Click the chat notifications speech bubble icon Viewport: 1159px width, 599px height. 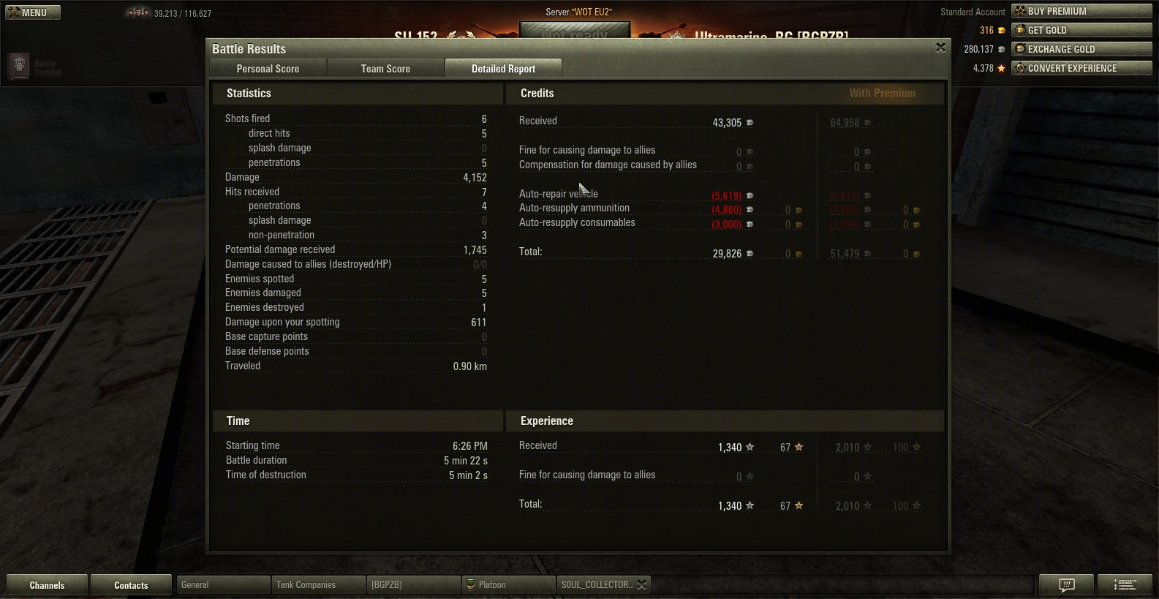(x=1067, y=584)
